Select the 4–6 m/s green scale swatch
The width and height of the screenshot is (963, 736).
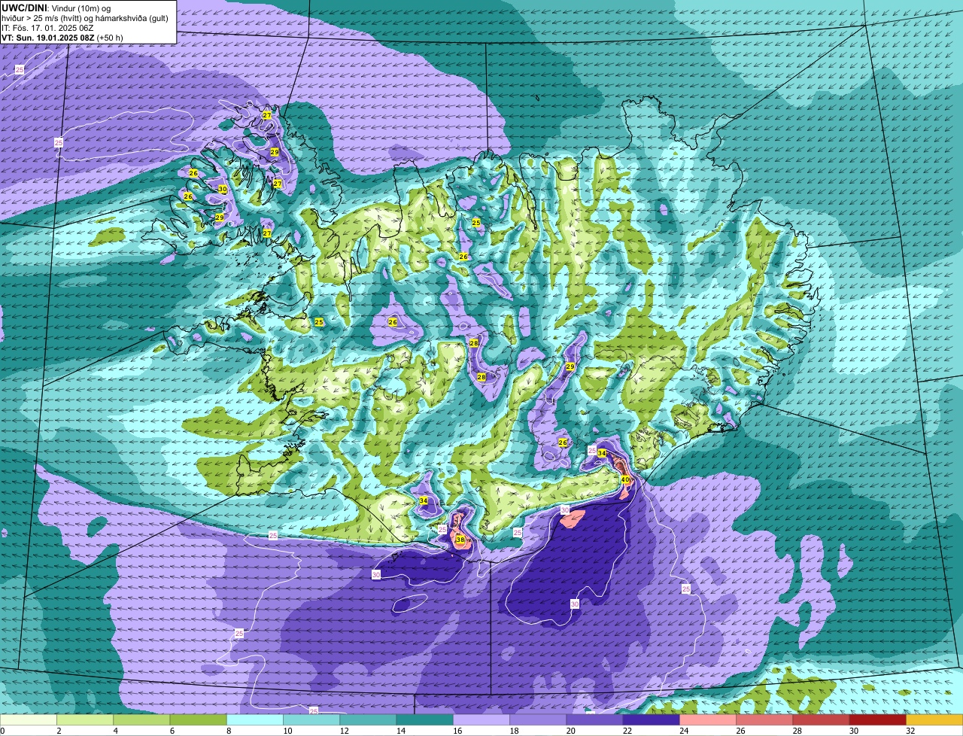[141, 720]
